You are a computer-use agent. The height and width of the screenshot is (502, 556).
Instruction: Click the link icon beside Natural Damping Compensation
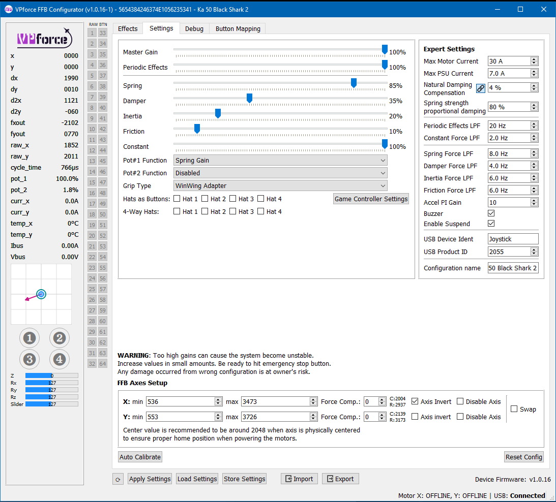(480, 88)
